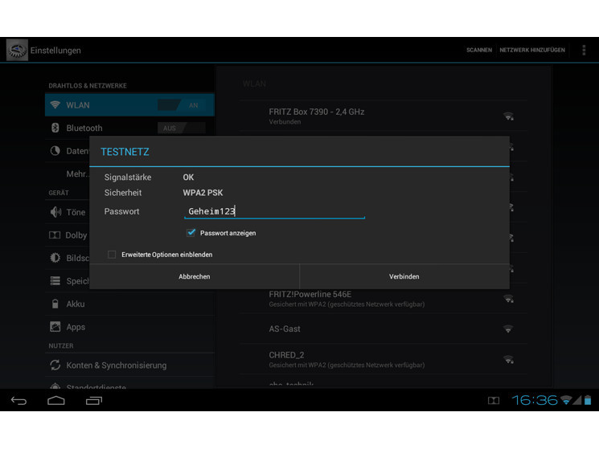Click the Verbinden button

pos(404,276)
